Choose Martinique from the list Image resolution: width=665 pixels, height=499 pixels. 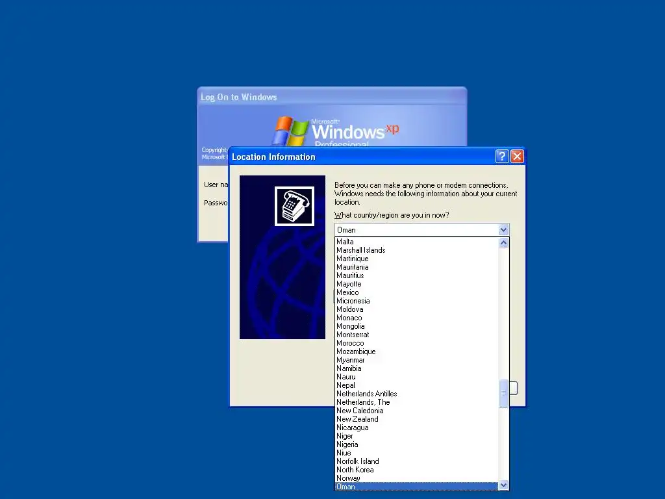[x=416, y=259]
